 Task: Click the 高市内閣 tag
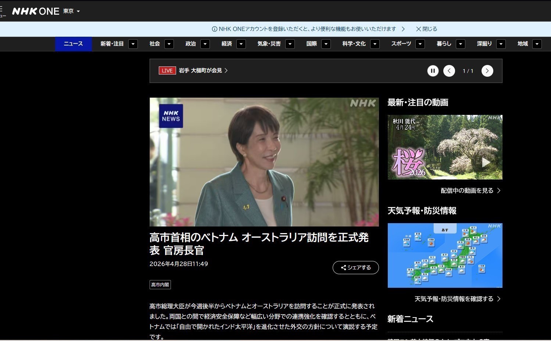tap(160, 285)
